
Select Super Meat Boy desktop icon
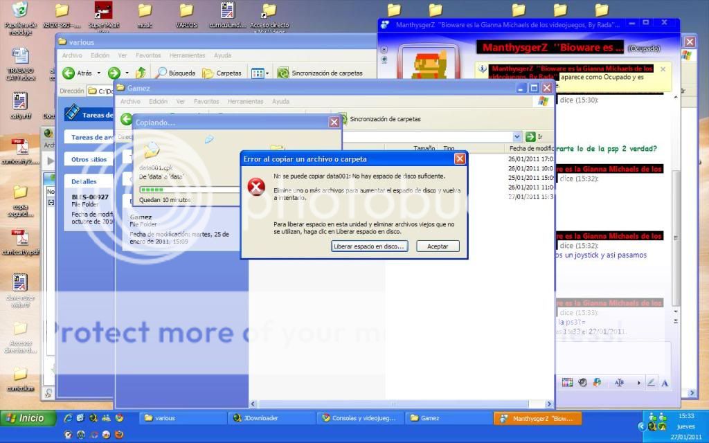[104, 17]
